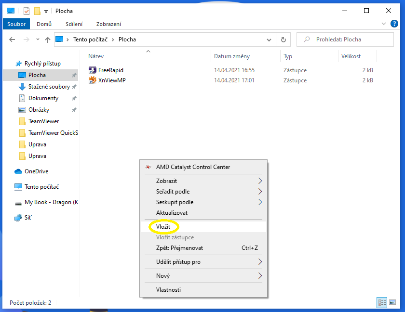Click the pin icon next to Stažené soubory
Image resolution: width=405 pixels, height=312 pixels.
click(x=74, y=87)
